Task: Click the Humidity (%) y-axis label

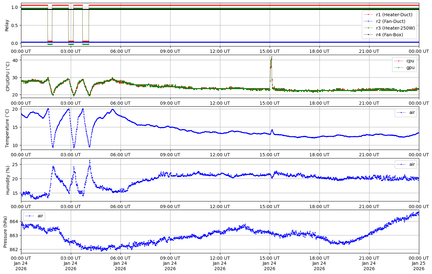Action: [8, 180]
